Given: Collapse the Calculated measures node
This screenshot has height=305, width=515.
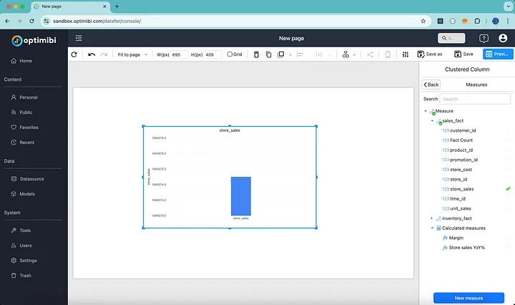Looking at the screenshot, I should (432, 228).
